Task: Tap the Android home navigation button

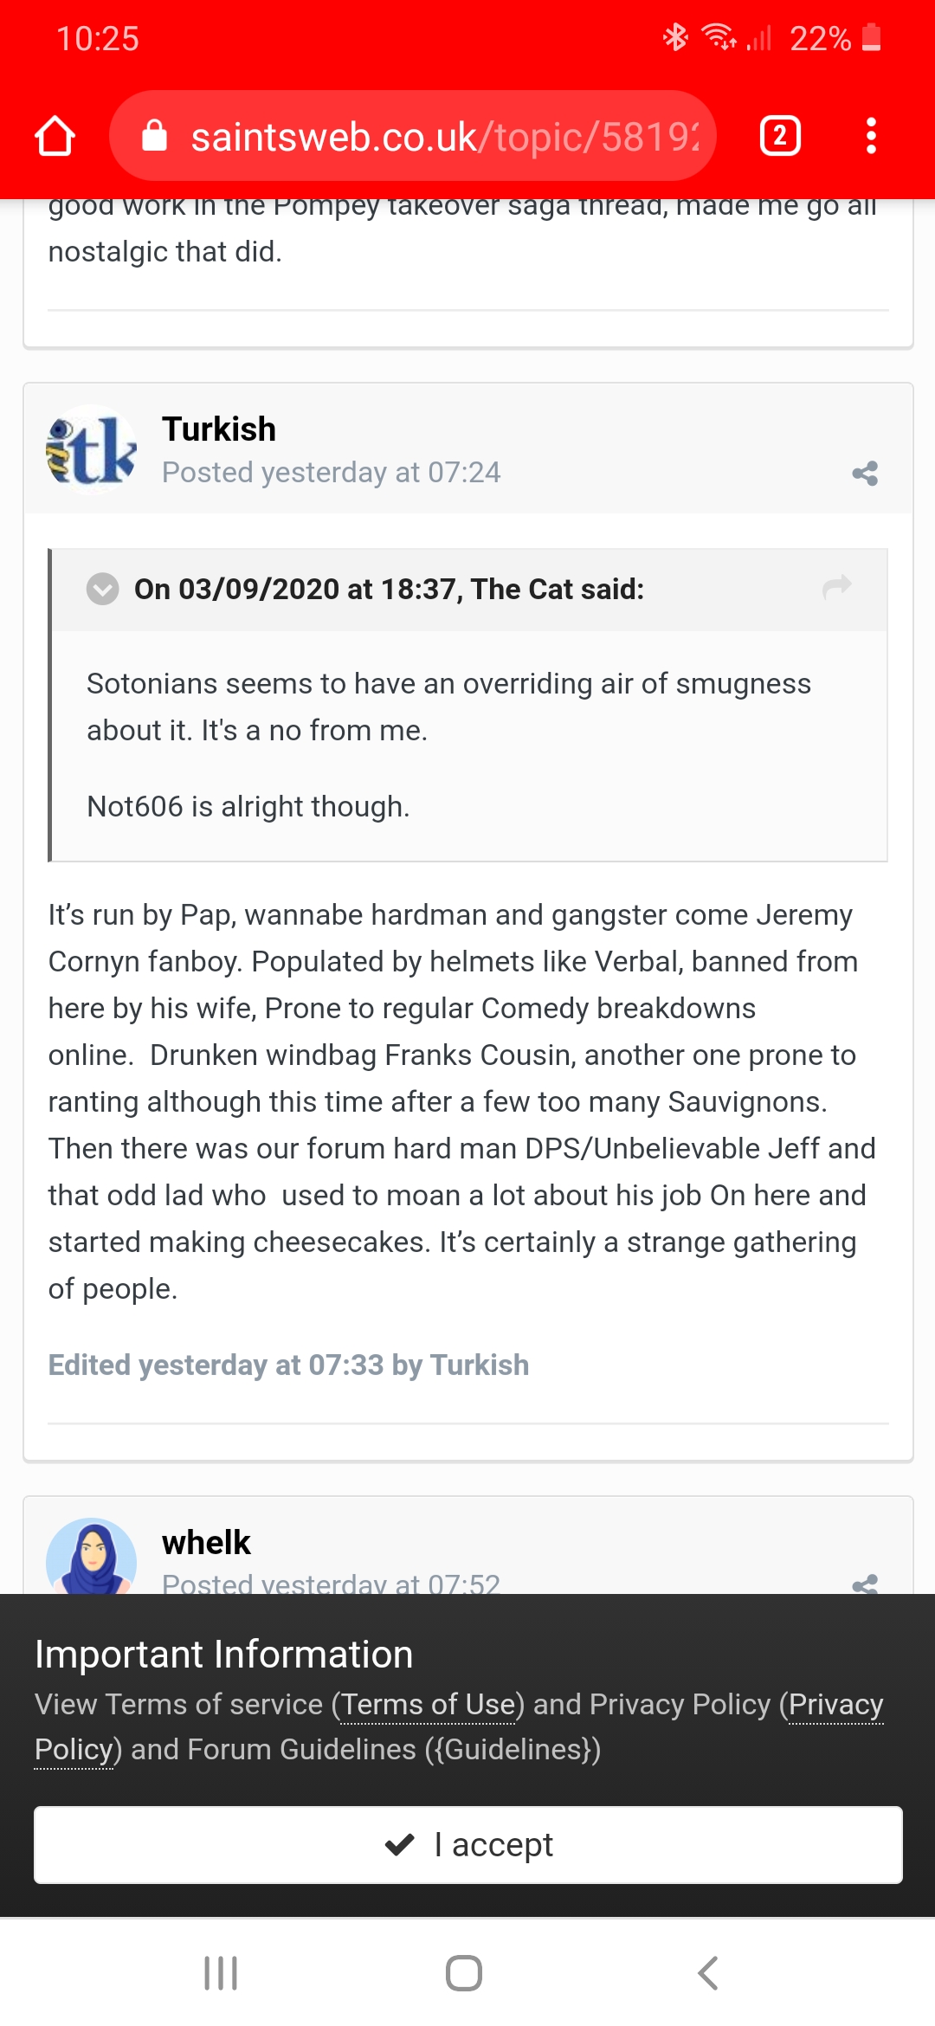Action: click(464, 1973)
